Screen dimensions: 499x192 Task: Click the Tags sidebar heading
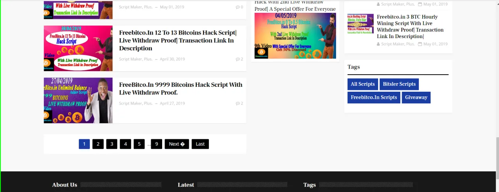click(x=354, y=67)
